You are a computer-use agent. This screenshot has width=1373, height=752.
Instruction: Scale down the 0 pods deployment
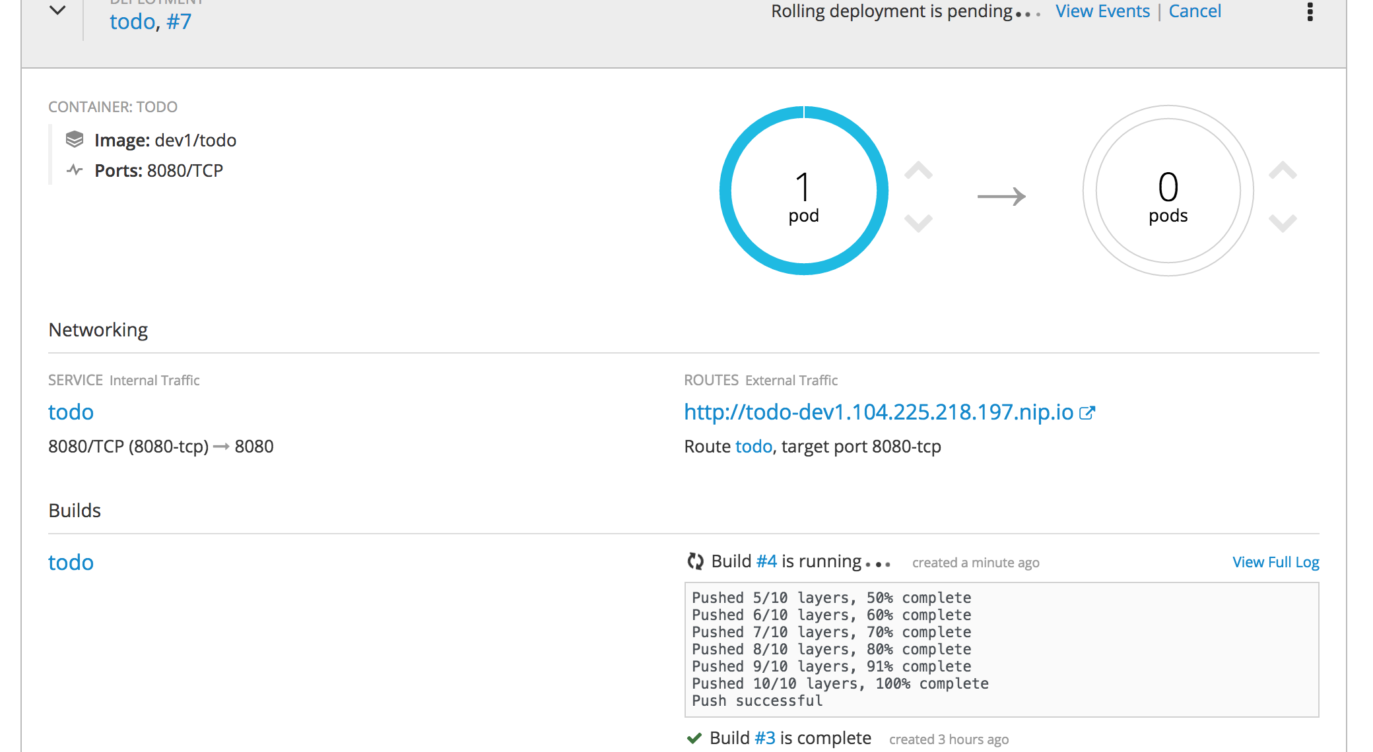click(1283, 222)
